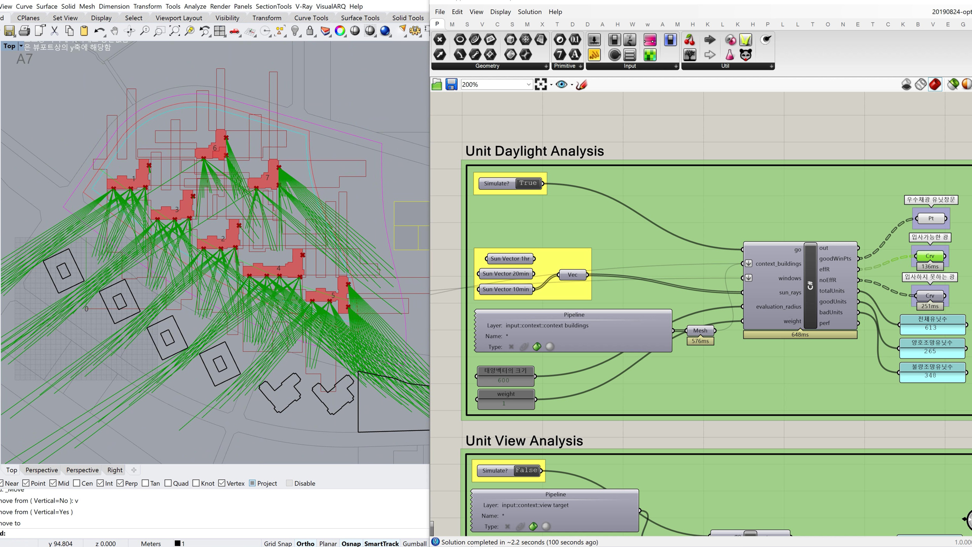The height and width of the screenshot is (547, 972).
Task: Open the Top viewport title dropdown arrow
Action: pyautogui.click(x=21, y=46)
